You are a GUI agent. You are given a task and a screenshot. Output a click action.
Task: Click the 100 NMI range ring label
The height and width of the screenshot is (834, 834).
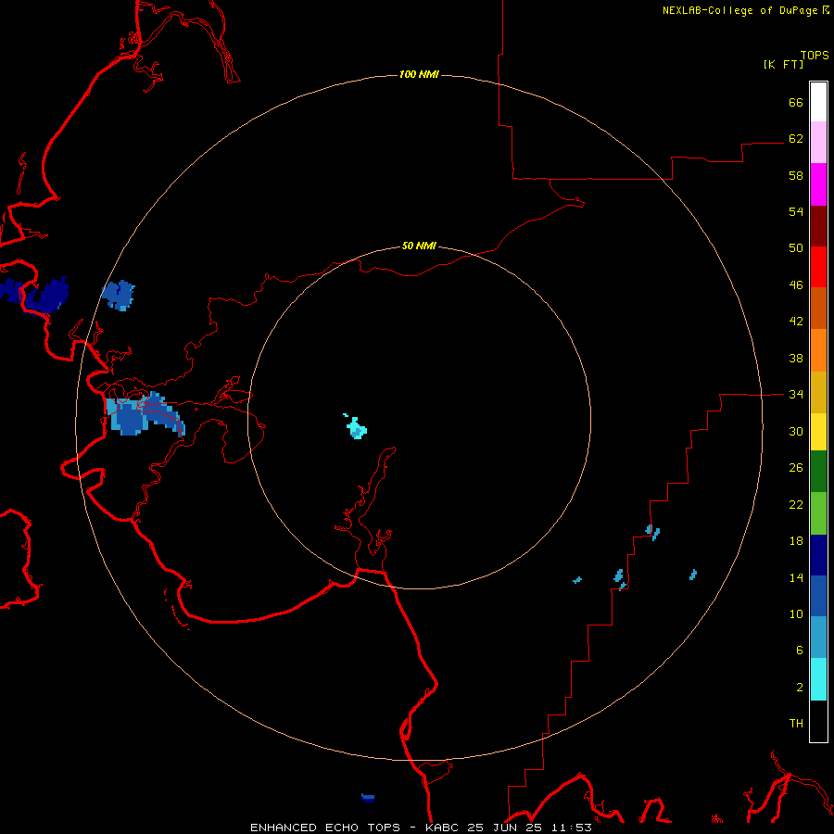[x=419, y=74]
